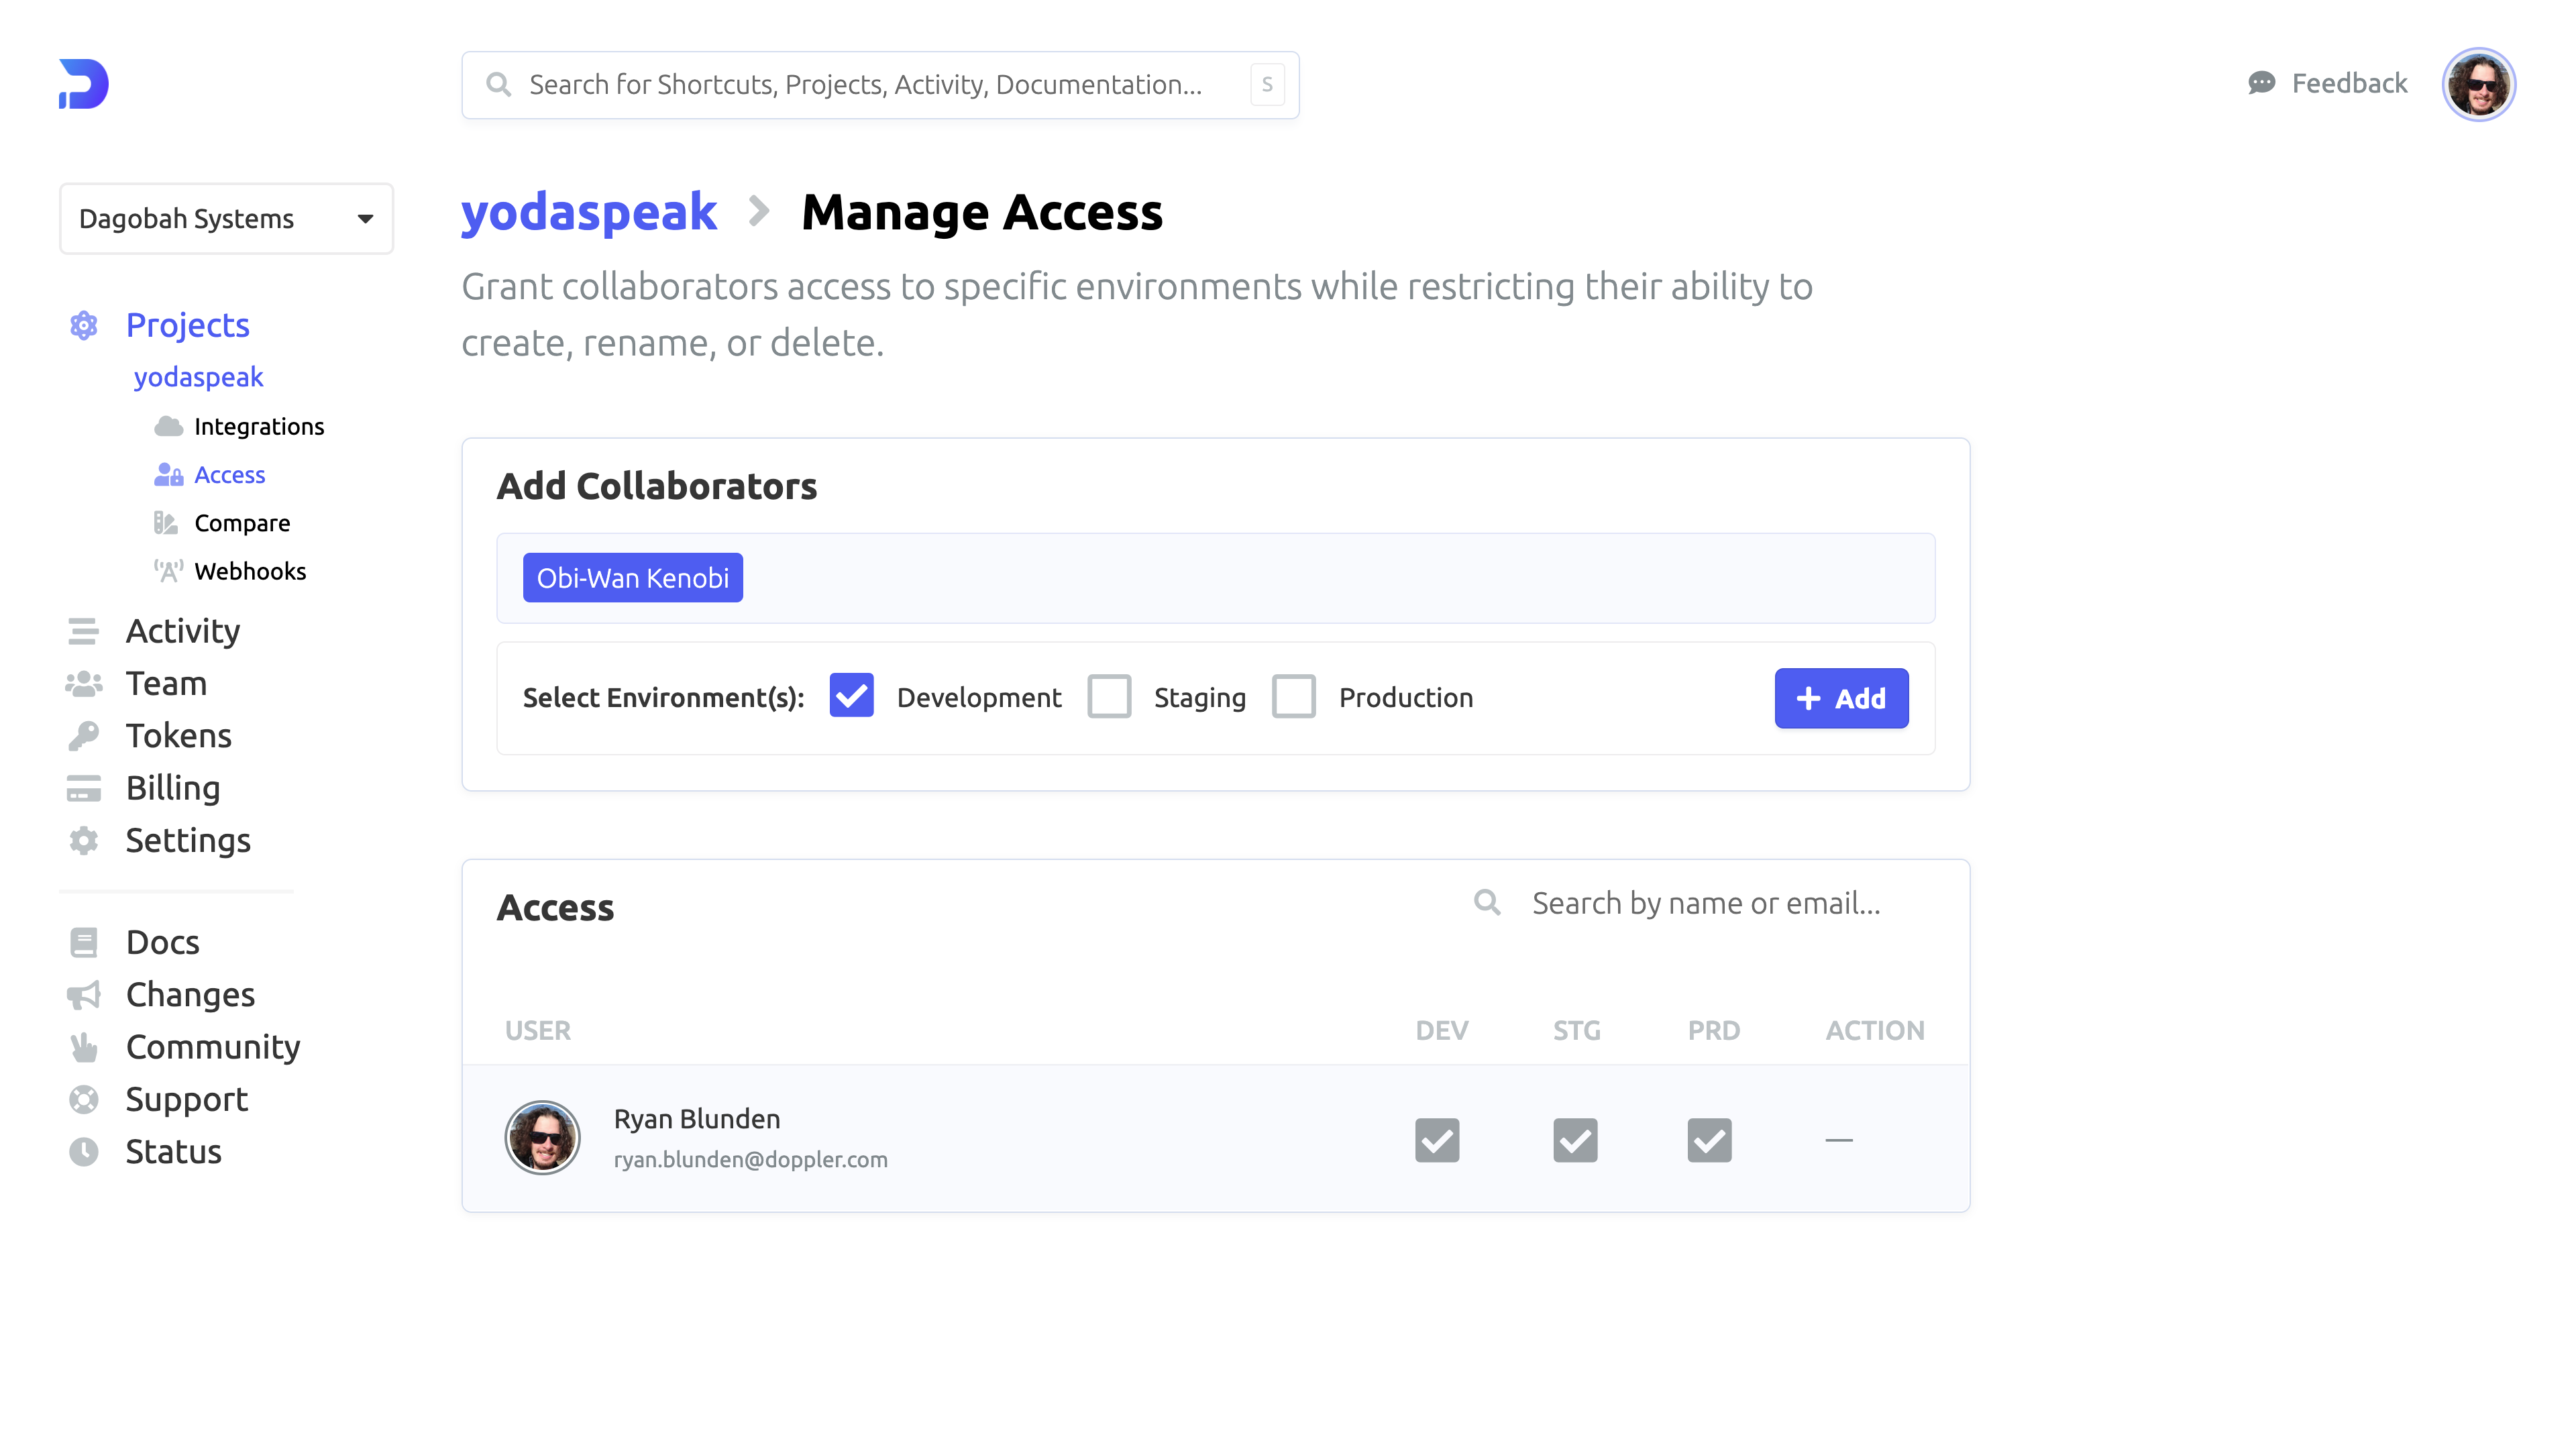Click the Changes megaphone icon

[84, 995]
